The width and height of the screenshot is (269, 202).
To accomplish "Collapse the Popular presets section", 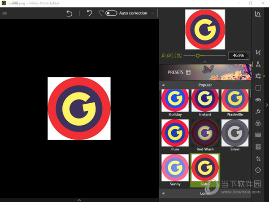I will click(x=163, y=85).
